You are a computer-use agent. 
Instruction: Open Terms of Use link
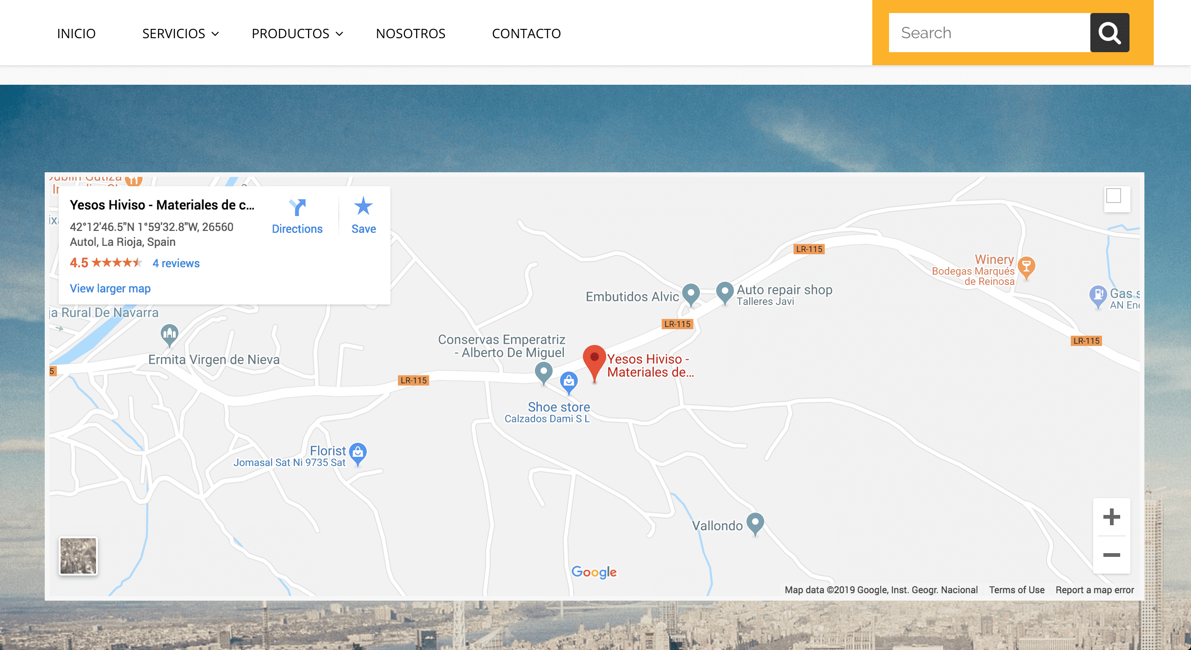pos(1017,590)
